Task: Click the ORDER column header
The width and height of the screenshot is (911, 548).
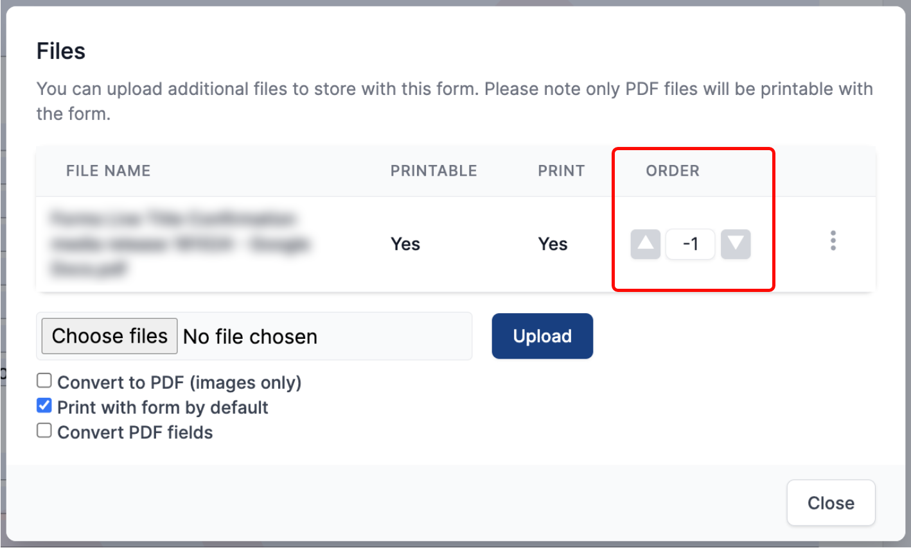Action: [x=672, y=171]
